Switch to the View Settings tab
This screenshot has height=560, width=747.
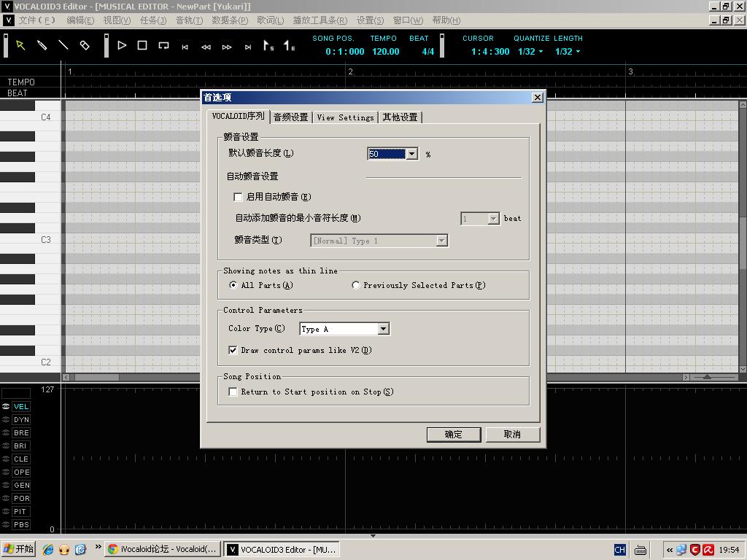point(345,117)
